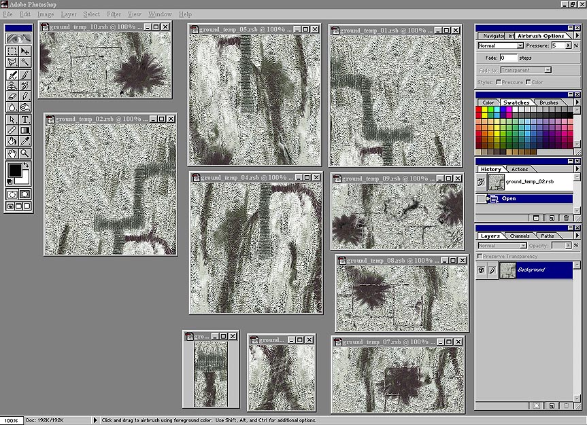Open the Fade to dropdown
587x425 pixels.
(548, 70)
